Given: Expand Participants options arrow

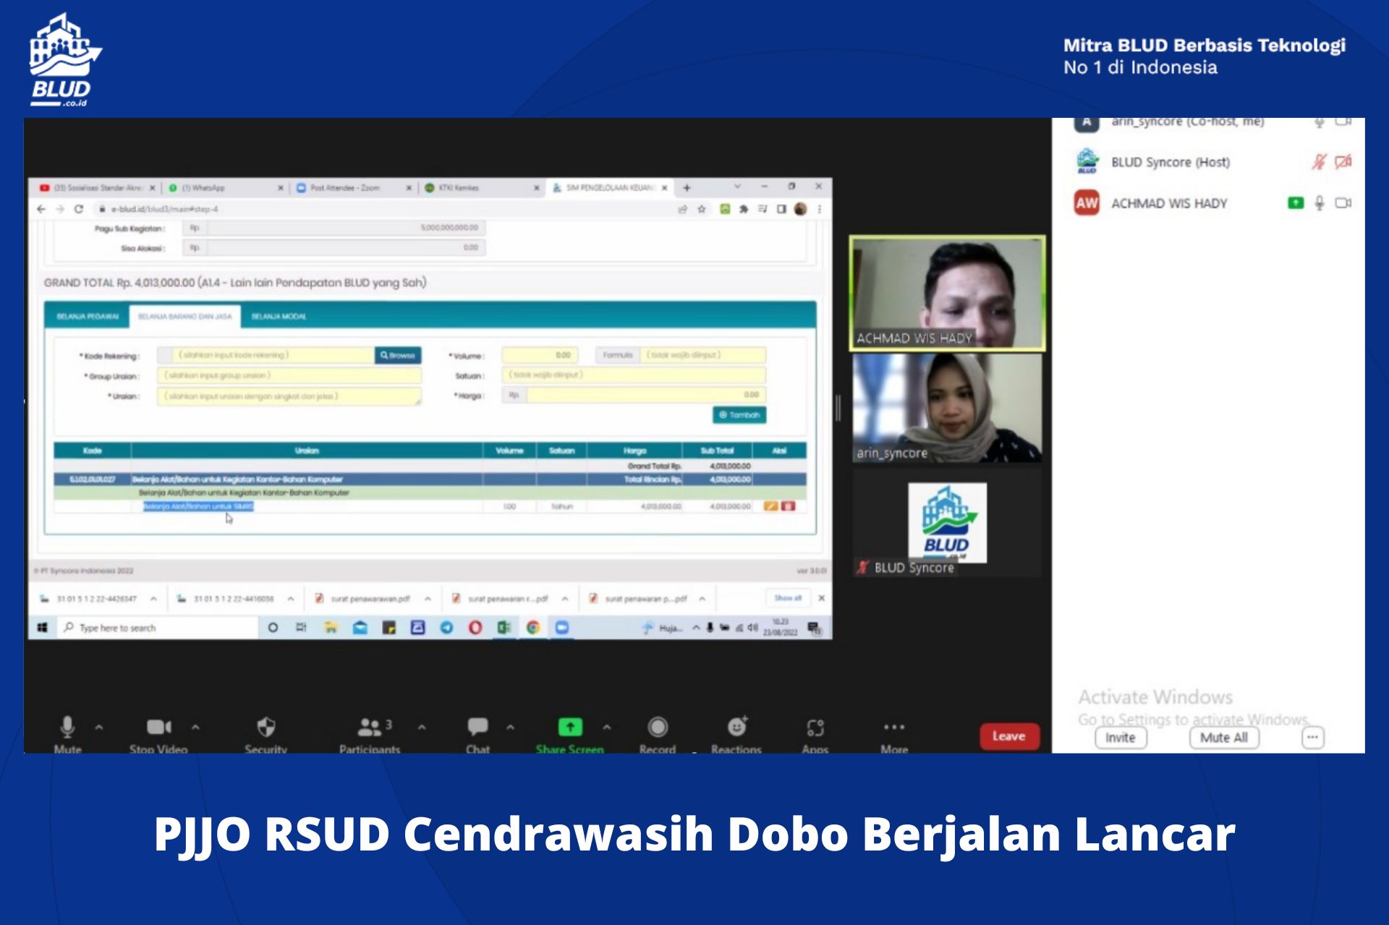Looking at the screenshot, I should point(422,727).
